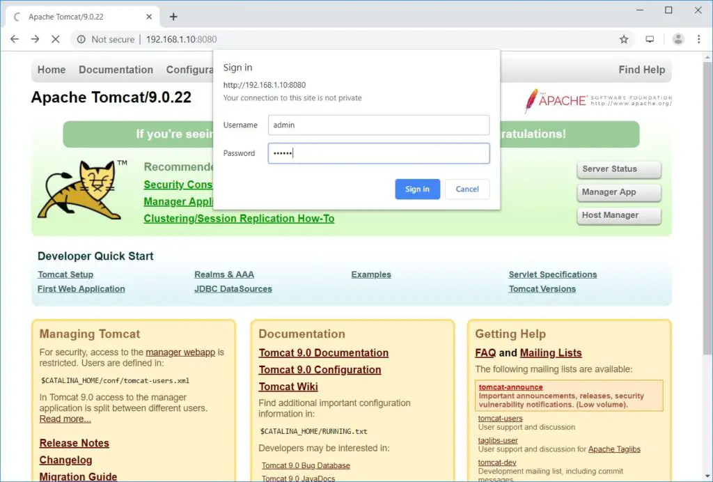
Task: Open the JDBC DataSources link
Action: click(233, 289)
